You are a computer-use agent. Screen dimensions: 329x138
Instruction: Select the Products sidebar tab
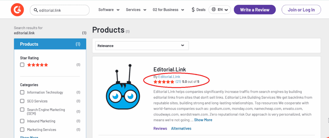point(50,44)
